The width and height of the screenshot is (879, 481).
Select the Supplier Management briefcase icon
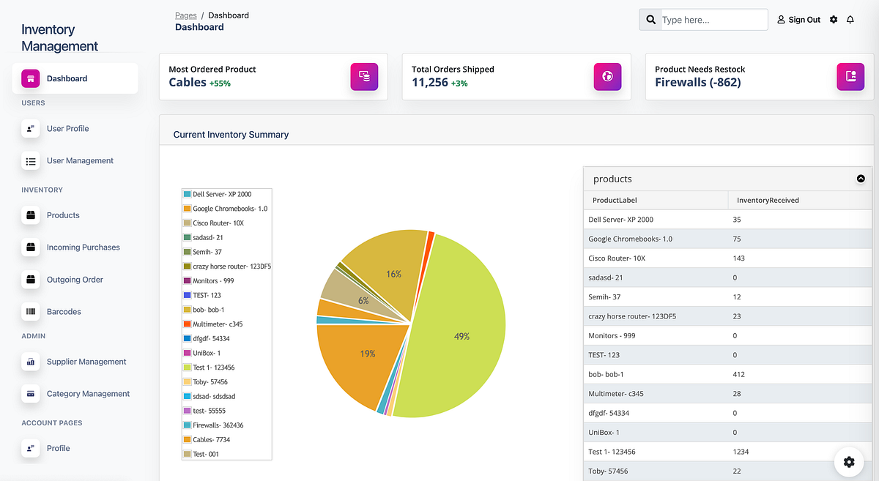(x=30, y=362)
